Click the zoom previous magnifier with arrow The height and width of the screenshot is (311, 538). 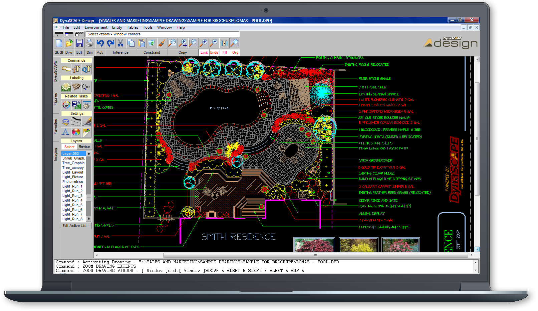click(183, 43)
